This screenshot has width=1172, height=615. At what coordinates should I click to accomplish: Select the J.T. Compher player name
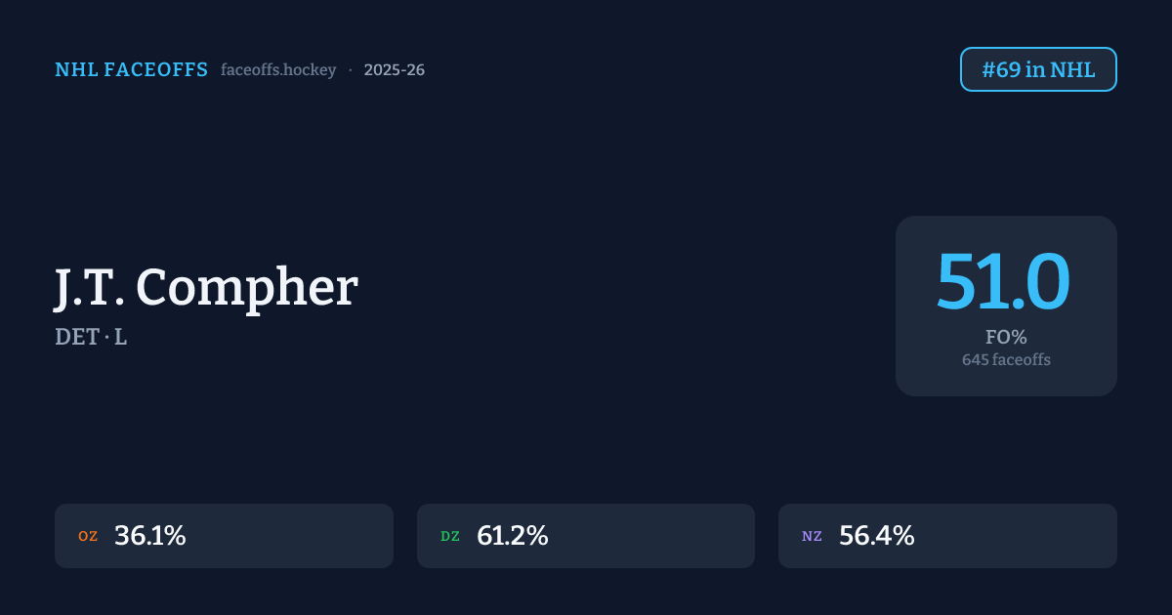(206, 288)
